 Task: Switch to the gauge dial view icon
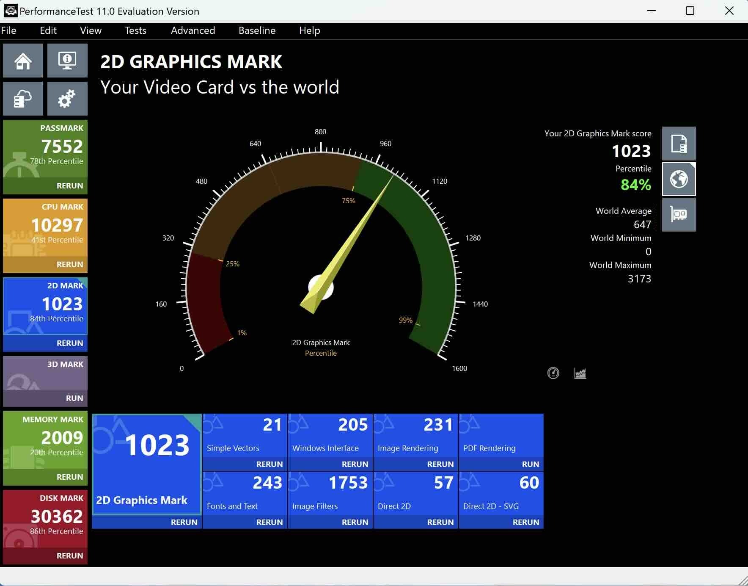(553, 373)
